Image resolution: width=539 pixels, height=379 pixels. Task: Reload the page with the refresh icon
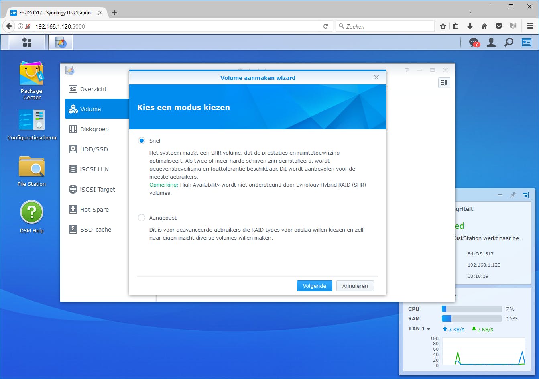(x=326, y=26)
